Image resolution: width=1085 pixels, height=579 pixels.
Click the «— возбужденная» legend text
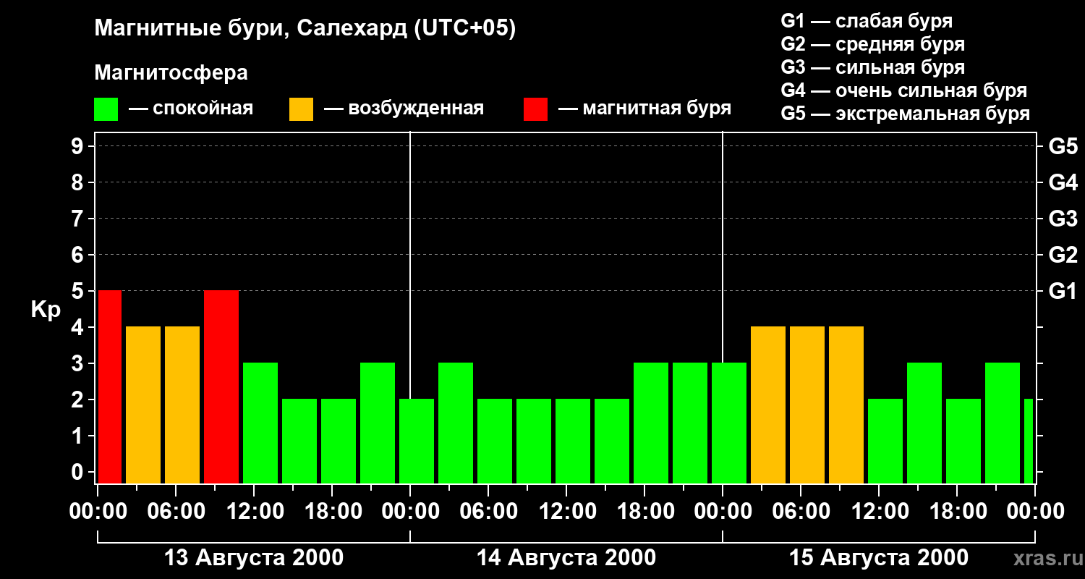pyautogui.click(x=404, y=109)
